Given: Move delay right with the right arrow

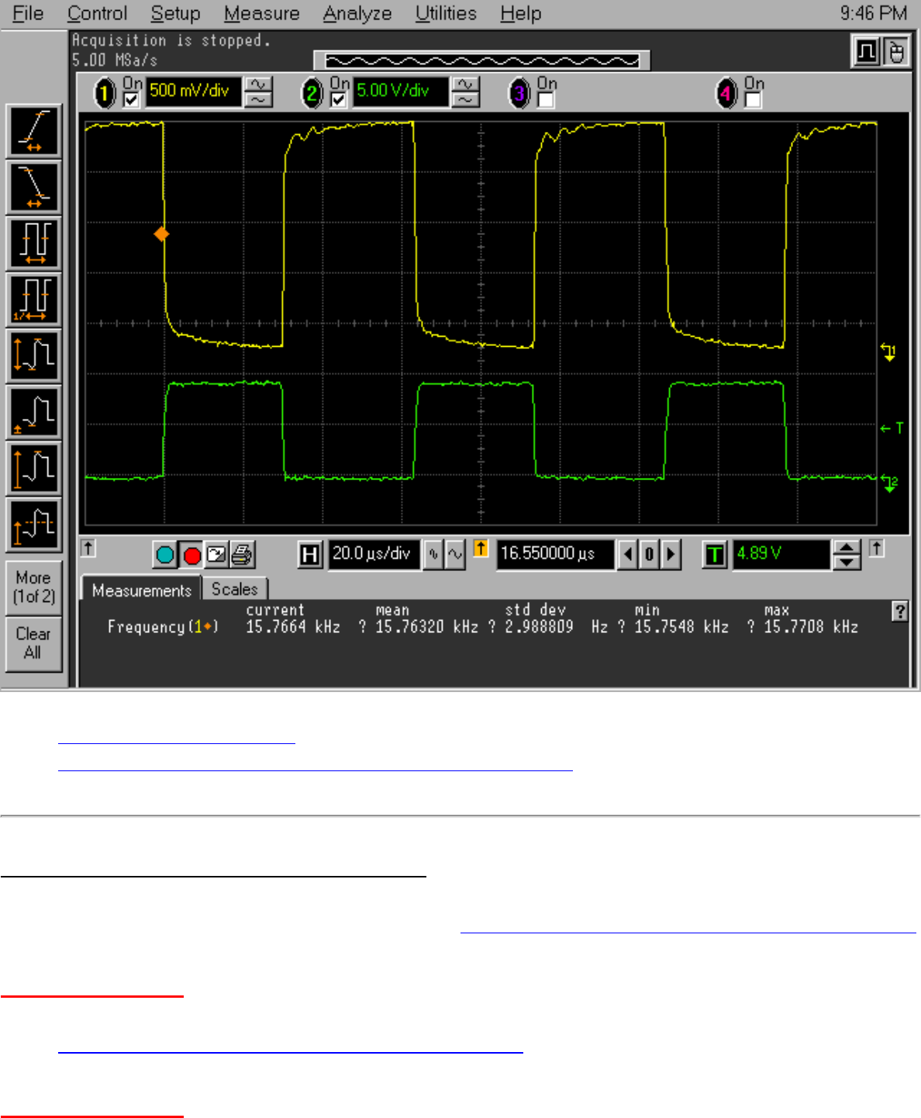Looking at the screenshot, I should (x=671, y=555).
